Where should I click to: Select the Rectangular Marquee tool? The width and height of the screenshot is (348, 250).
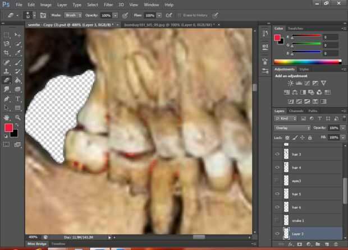pos(6,35)
